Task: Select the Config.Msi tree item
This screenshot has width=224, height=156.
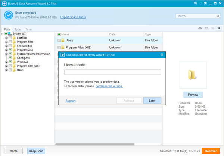Action: point(24,58)
